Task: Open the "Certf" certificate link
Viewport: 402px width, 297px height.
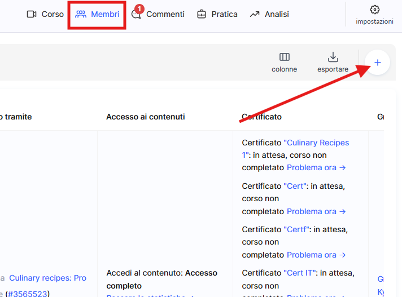Action: pos(297,229)
